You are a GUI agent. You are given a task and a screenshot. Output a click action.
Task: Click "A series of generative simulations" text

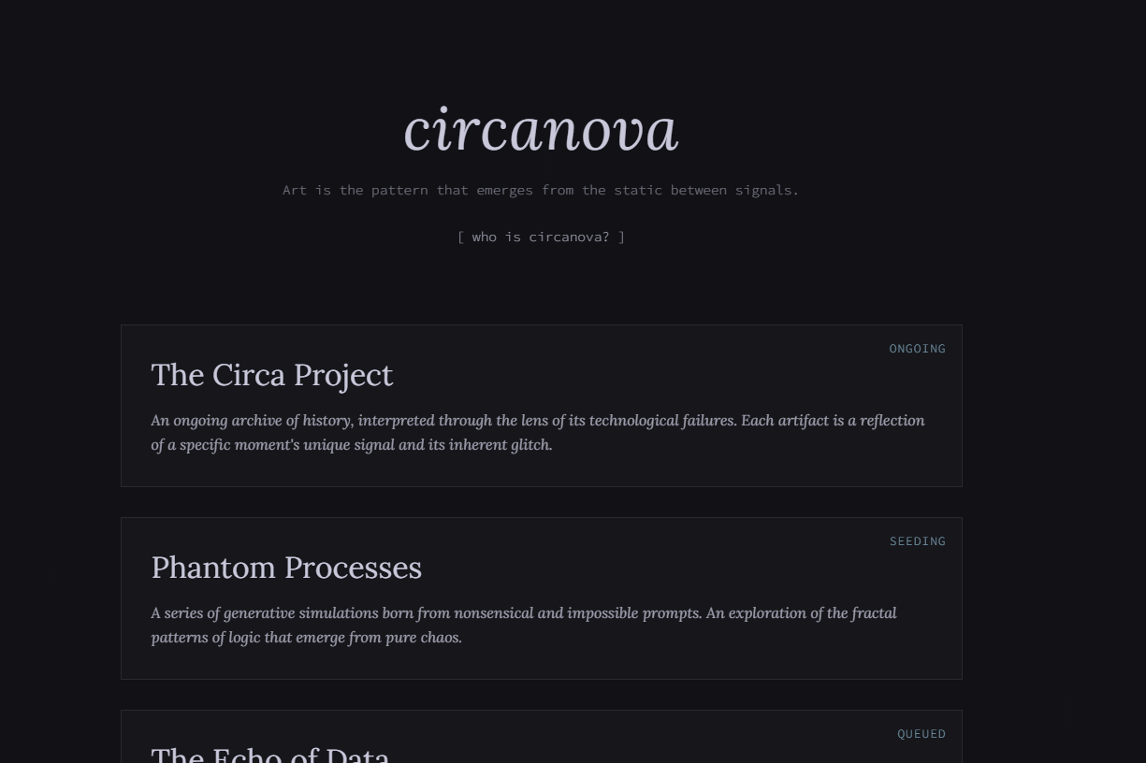point(265,613)
